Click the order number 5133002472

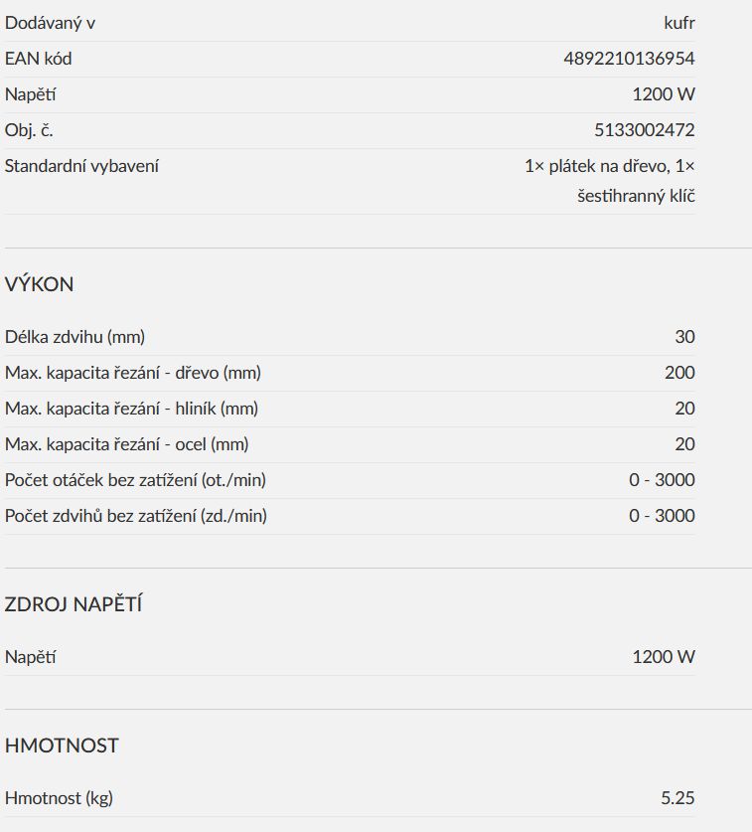[x=645, y=130]
